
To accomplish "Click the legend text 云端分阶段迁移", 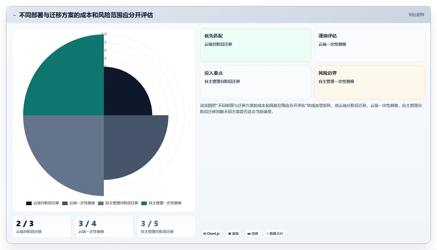I will [46, 203].
